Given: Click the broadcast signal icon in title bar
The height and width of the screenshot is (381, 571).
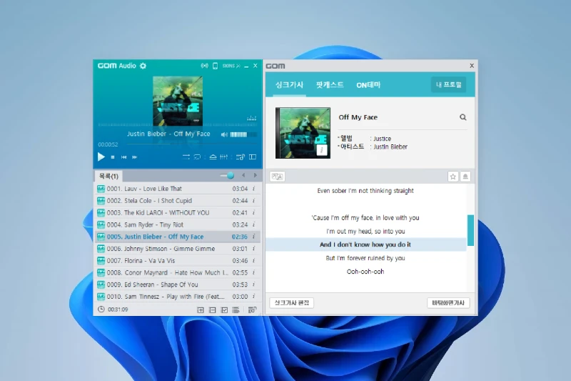Looking at the screenshot, I should click(205, 66).
